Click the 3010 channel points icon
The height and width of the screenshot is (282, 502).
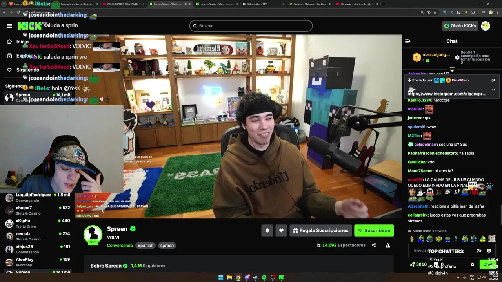click(412, 264)
